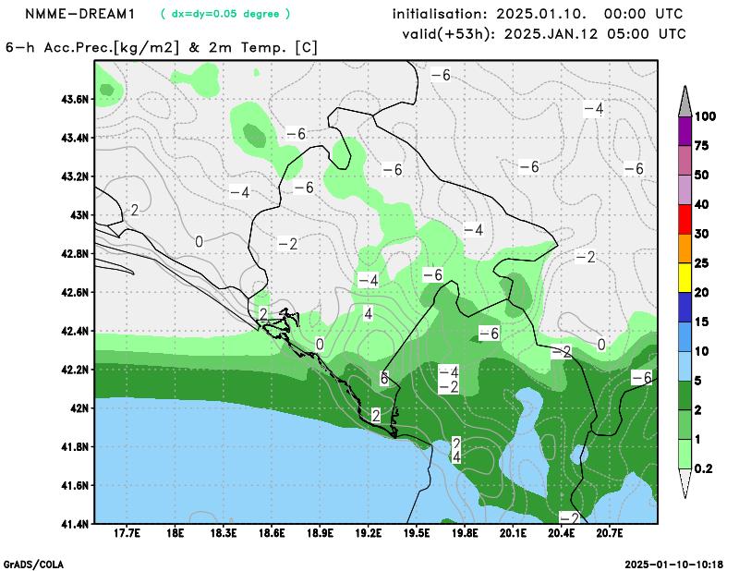Click the 17.7E longitude axis label

coord(127,533)
